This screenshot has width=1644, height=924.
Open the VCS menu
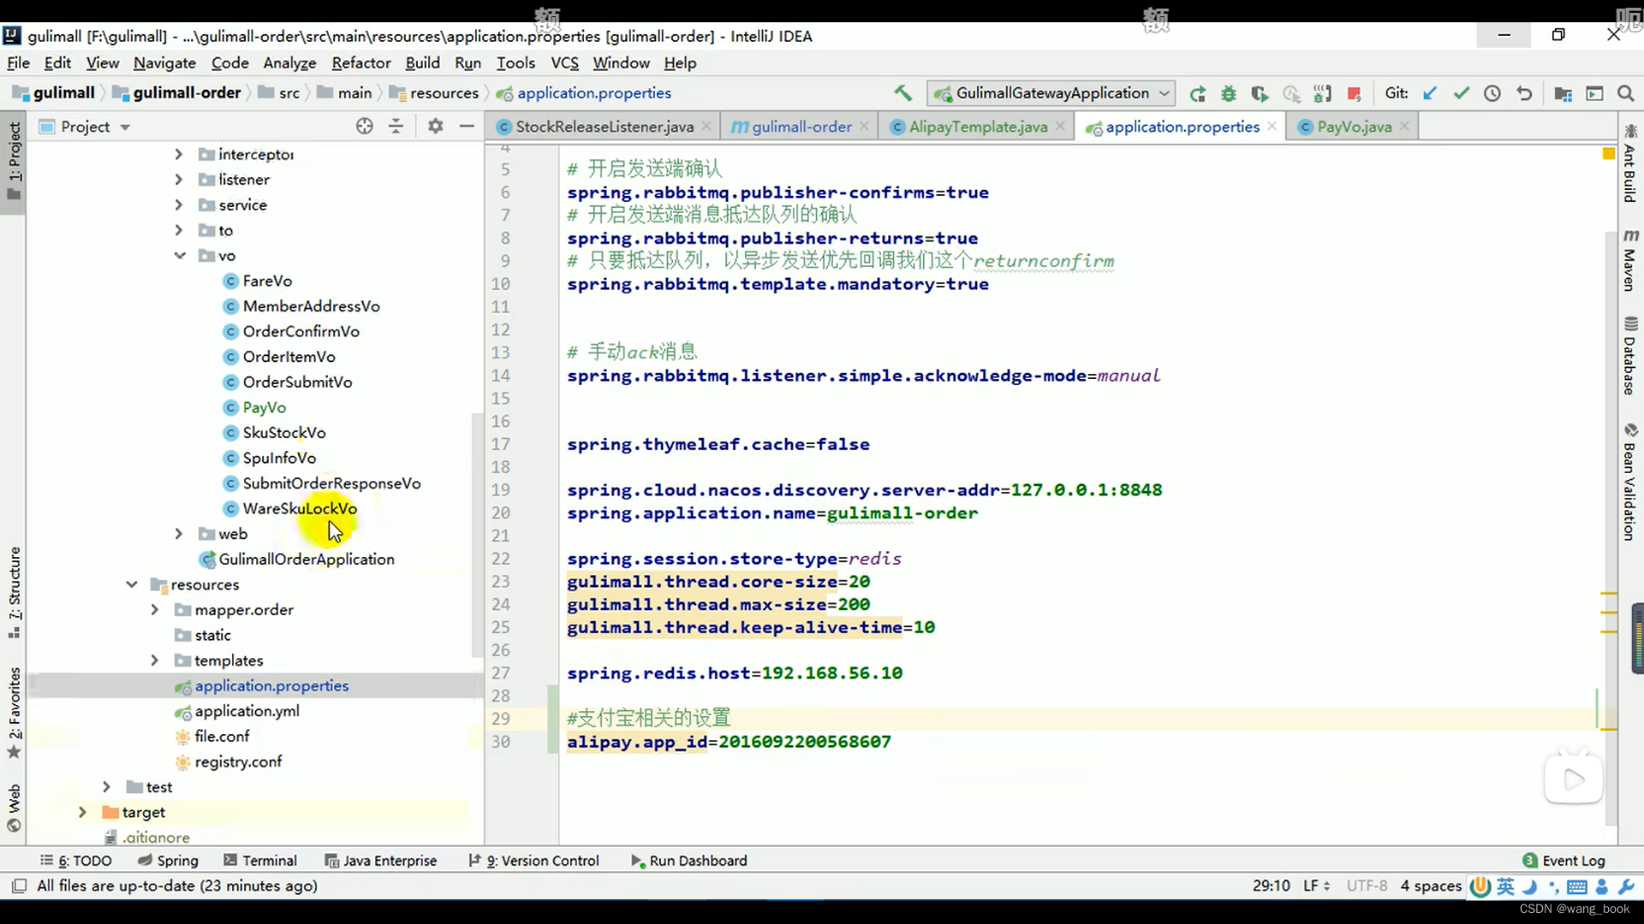pyautogui.click(x=564, y=62)
